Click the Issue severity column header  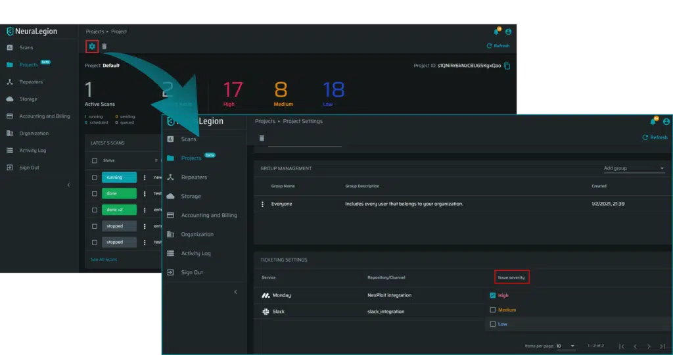[511, 277]
